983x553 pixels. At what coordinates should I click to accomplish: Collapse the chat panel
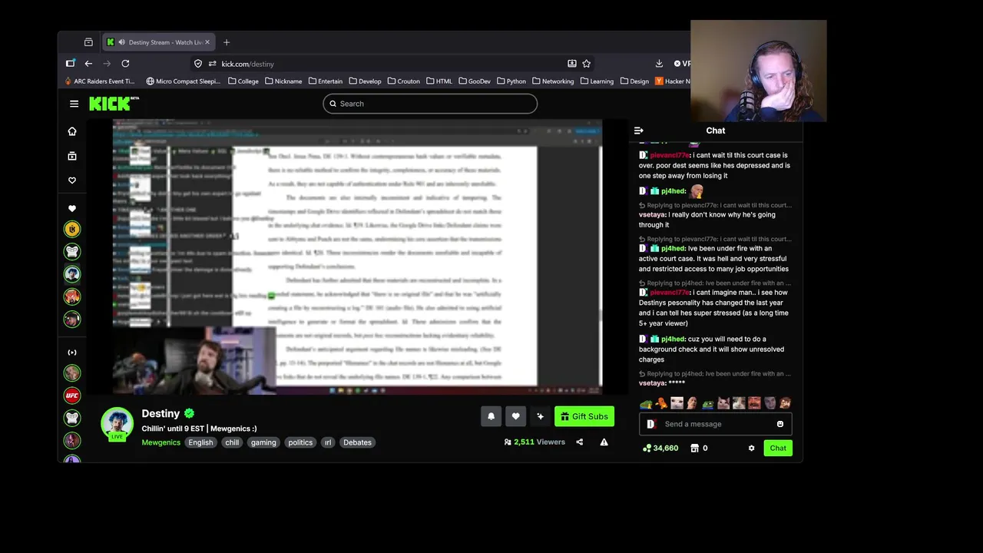coord(638,131)
